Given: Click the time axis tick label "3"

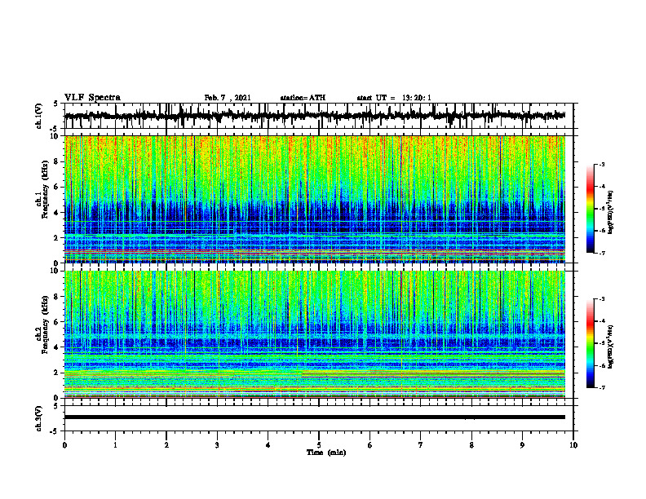Looking at the screenshot, I should [x=217, y=445].
